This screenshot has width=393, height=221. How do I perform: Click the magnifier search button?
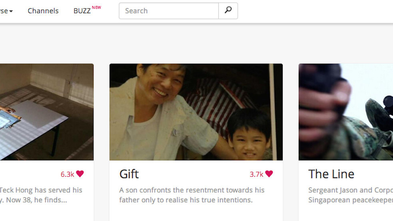click(228, 11)
